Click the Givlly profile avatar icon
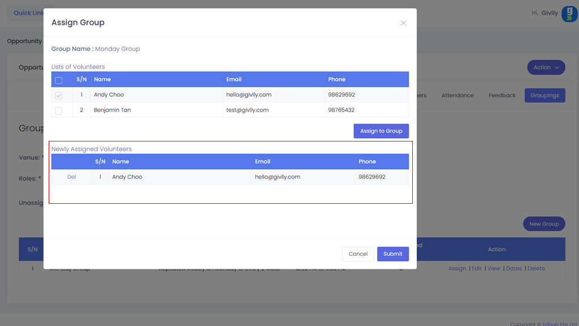 568,14
